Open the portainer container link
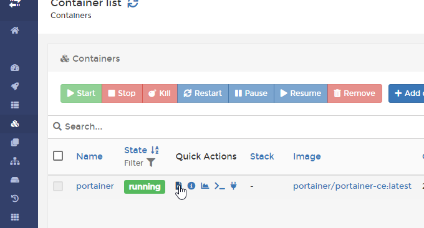 point(95,186)
